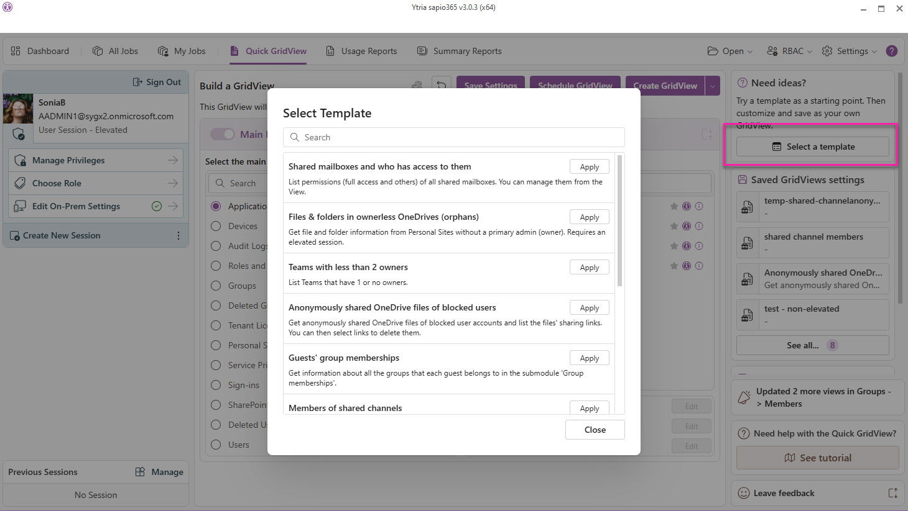Click See tutorial button

(818, 458)
